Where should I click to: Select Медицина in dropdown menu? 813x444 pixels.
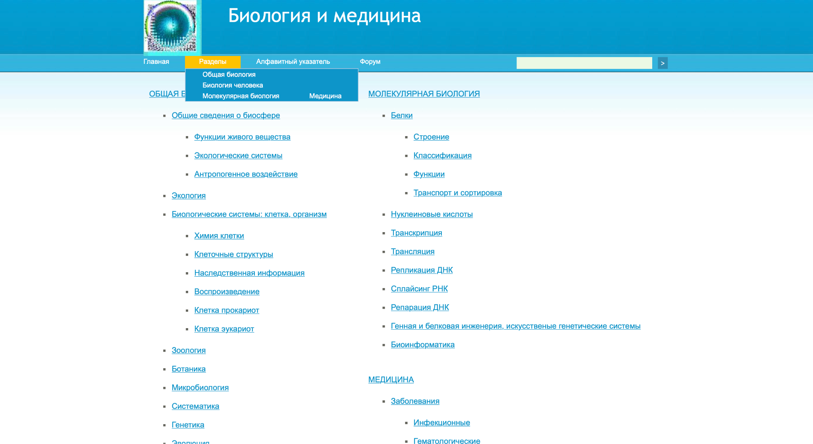tap(325, 96)
